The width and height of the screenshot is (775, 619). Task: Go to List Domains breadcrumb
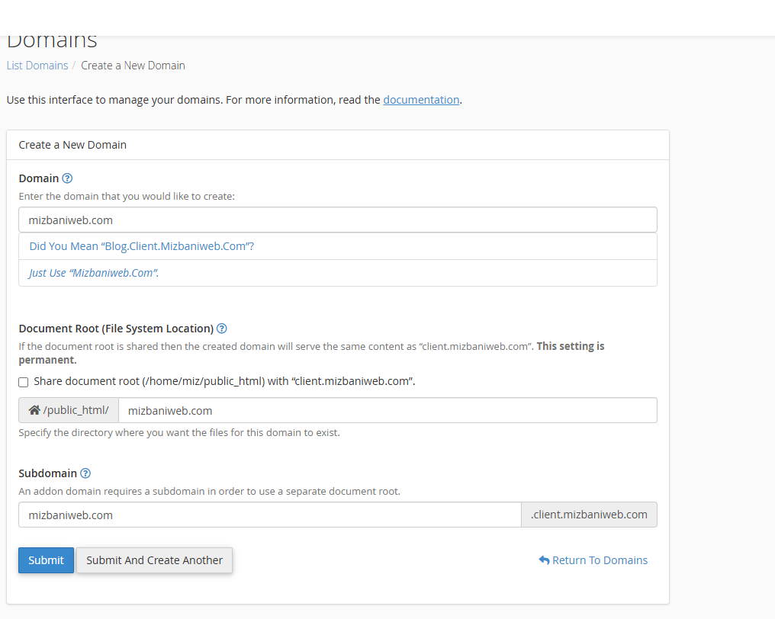37,66
